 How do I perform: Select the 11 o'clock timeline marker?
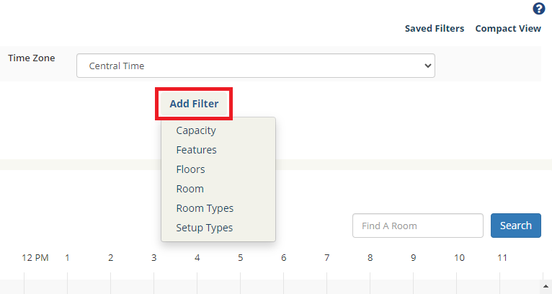tap(502, 258)
